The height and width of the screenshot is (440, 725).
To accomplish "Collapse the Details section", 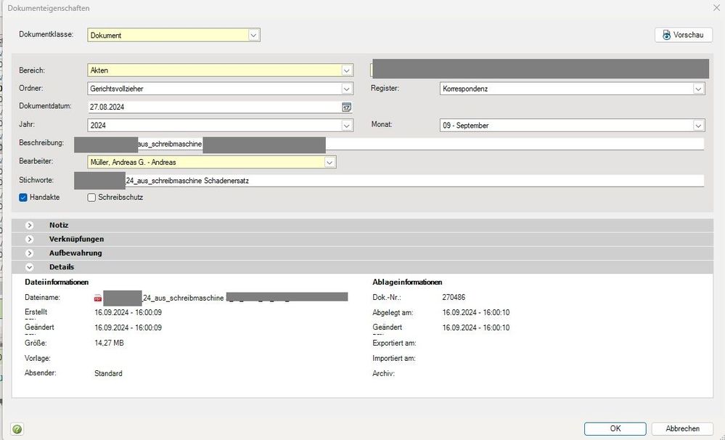I will coord(30,266).
